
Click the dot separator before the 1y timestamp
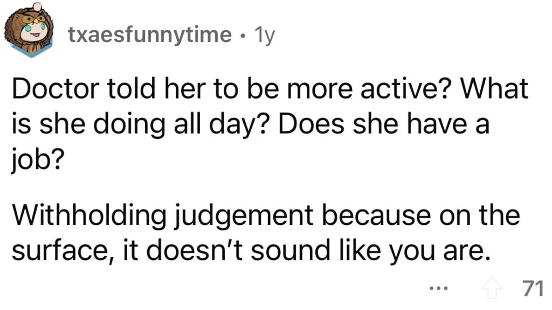point(243,35)
